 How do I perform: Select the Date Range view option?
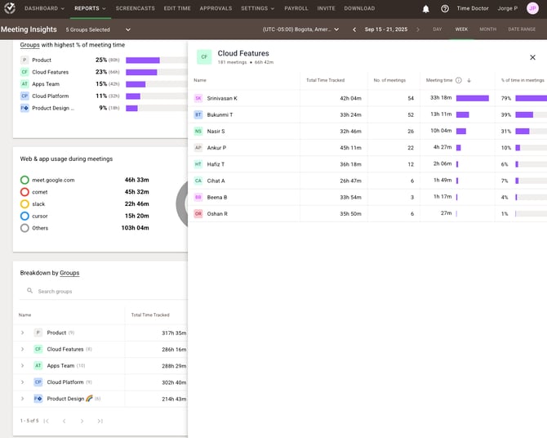[522, 29]
